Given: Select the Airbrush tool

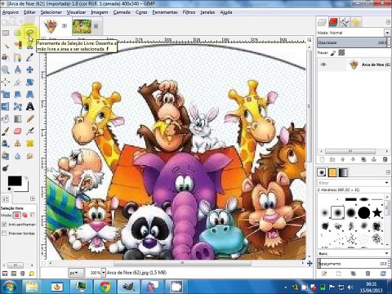Looking at the screenshot, I should 29,131.
